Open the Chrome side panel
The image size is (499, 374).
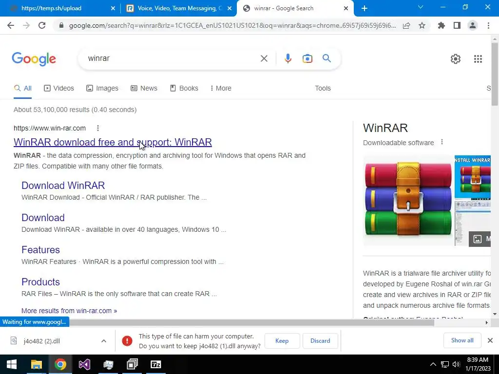(x=457, y=25)
